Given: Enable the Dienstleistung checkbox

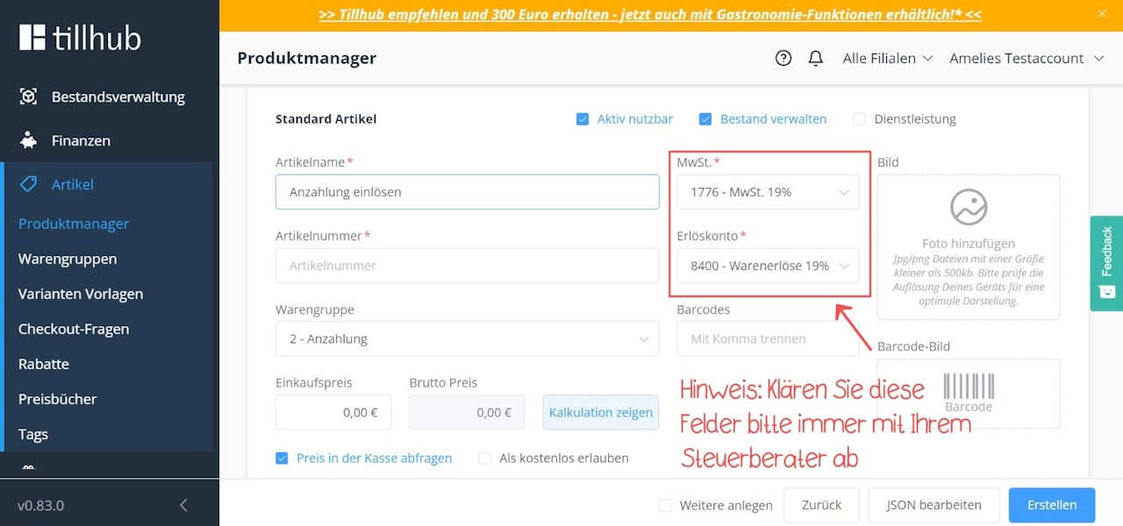Looking at the screenshot, I should [859, 119].
